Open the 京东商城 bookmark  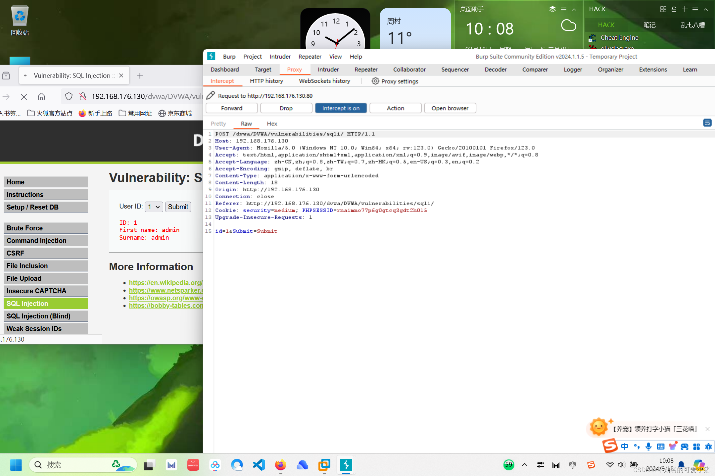pos(175,114)
